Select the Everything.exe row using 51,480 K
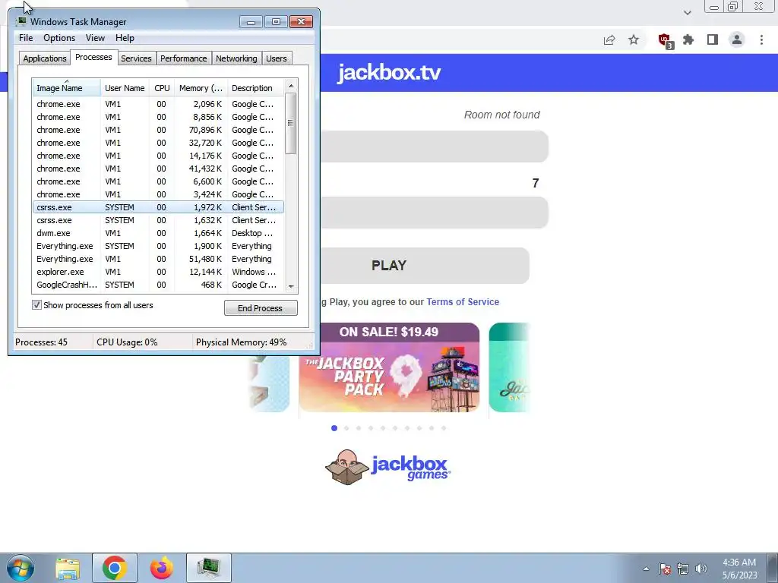Image resolution: width=778 pixels, height=583 pixels. (158, 259)
